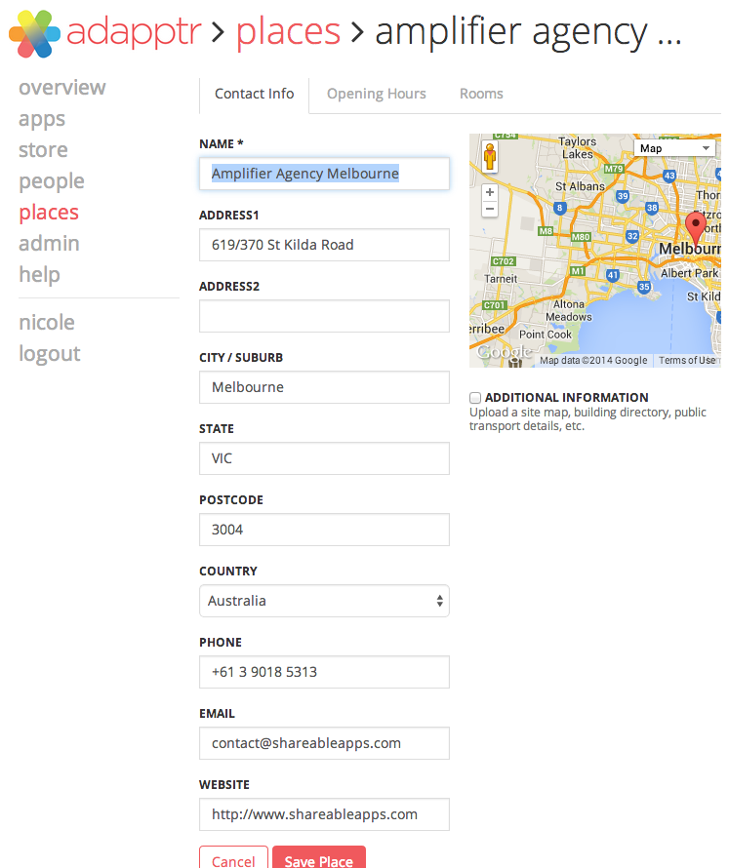Screen dimensions: 729x868
Task: Open help in the sidebar
Action: [39, 275]
